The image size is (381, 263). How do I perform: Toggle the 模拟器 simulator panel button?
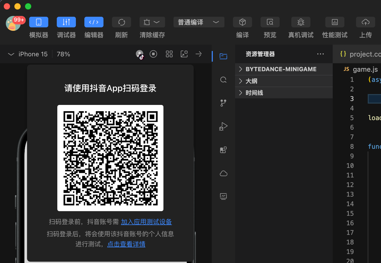[x=39, y=22]
